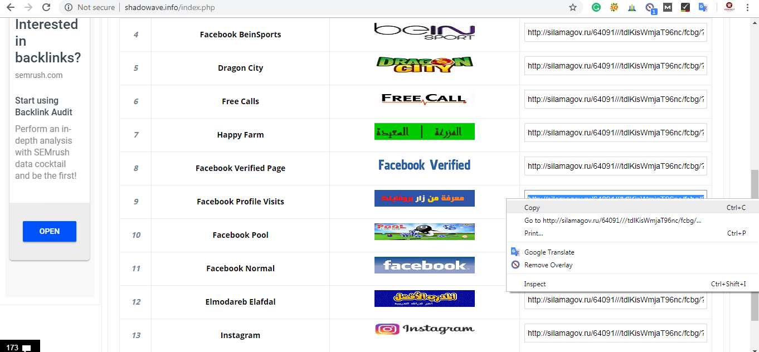Viewport: 759px width, 352px height.
Task: Click the Interested in backlinks? ad headline
Action: pos(48,41)
